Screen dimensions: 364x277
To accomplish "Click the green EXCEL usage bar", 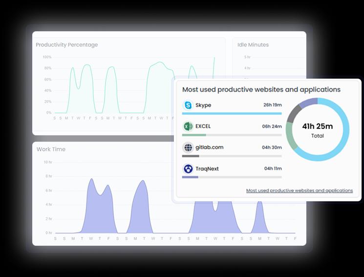I will coord(194,135).
